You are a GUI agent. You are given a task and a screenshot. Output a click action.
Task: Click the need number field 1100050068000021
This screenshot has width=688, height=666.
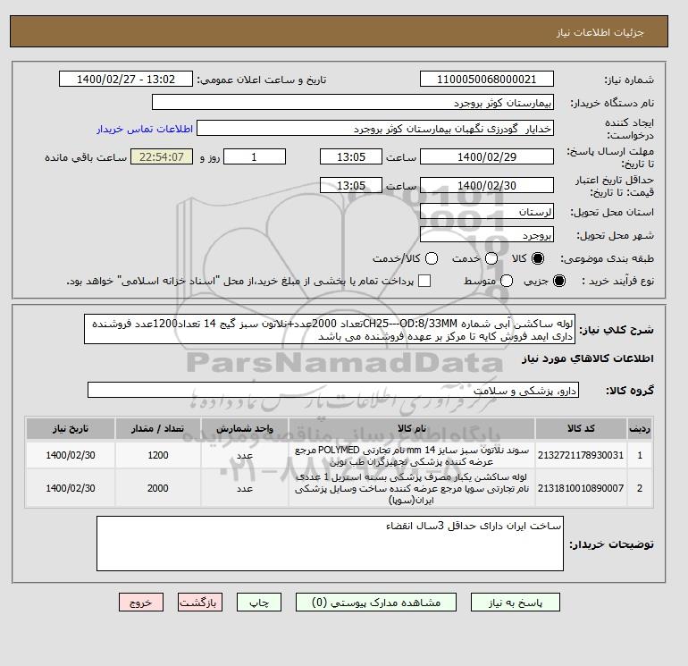pyautogui.click(x=487, y=79)
